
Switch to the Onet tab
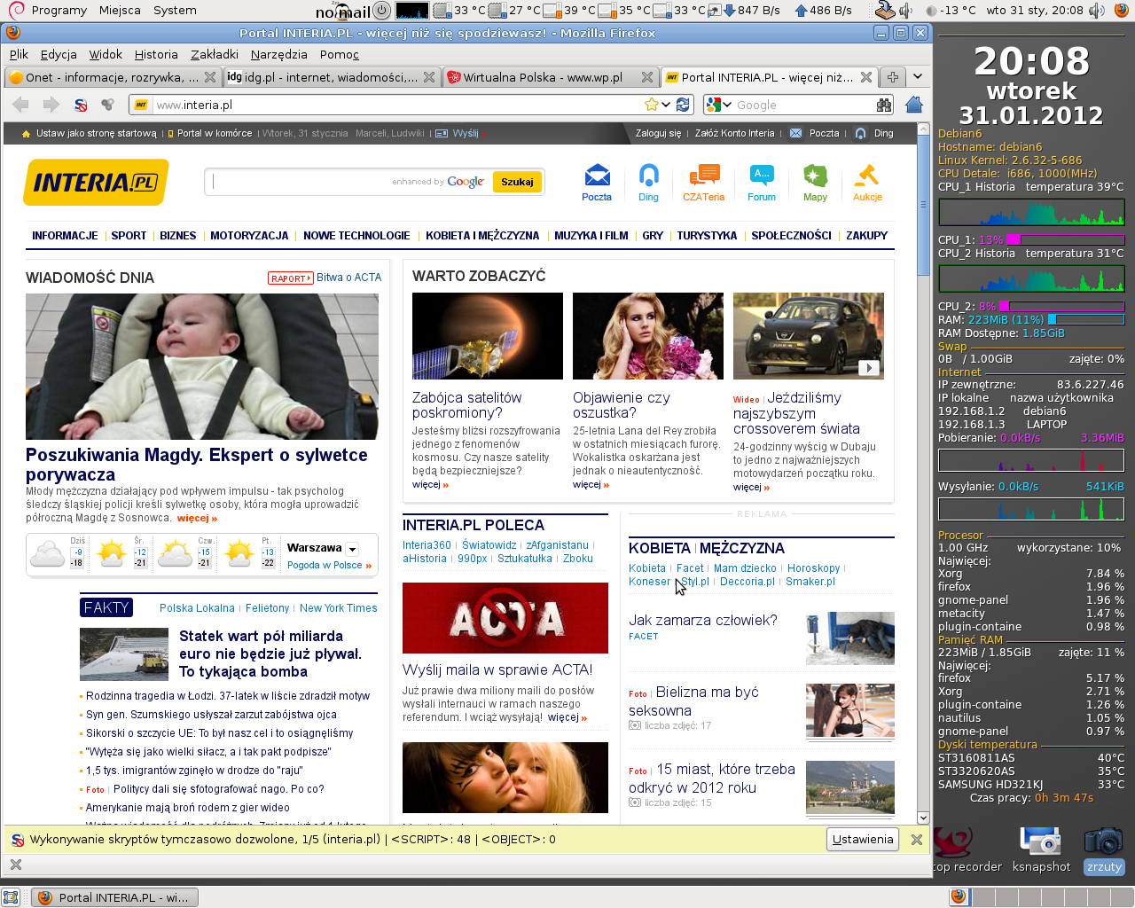[112, 77]
